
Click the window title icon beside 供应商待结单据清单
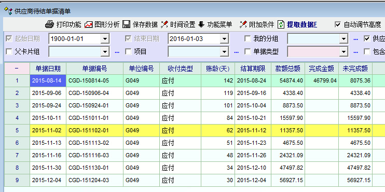(8, 11)
